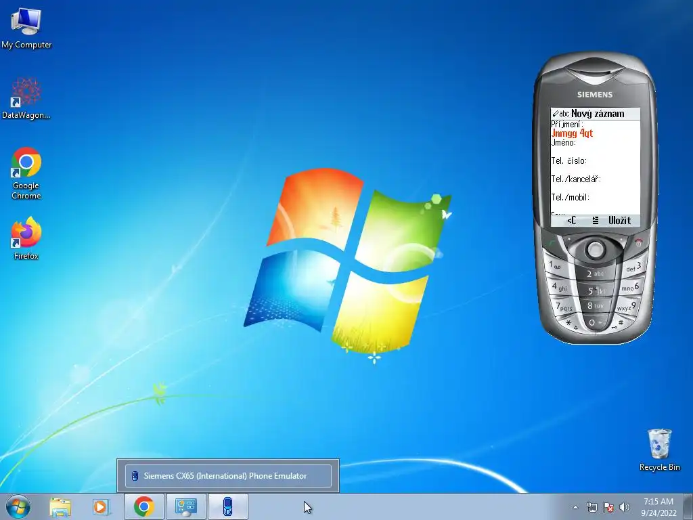This screenshot has width=693, height=520.
Task: Open the clock showing 7:15 AM
Action: (658, 506)
